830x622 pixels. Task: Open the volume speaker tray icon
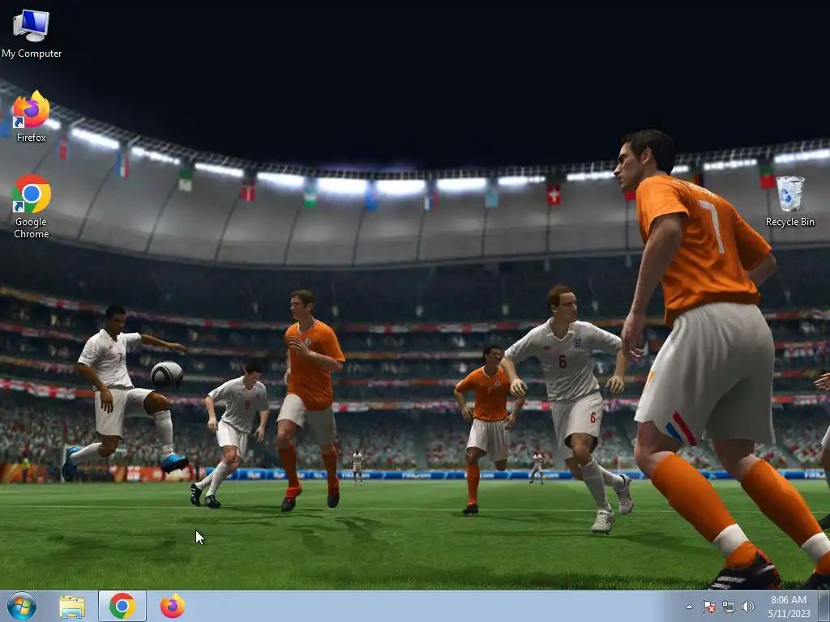click(x=747, y=607)
